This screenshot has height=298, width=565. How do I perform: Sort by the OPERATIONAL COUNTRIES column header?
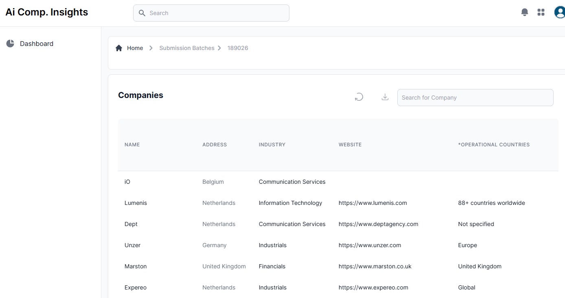coord(494,145)
